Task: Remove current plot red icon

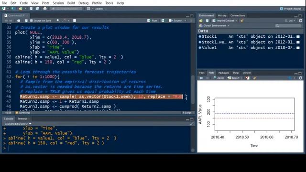Action: click(248, 78)
